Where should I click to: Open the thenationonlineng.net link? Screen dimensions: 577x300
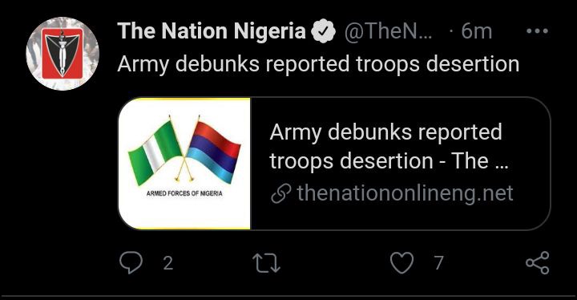point(405,193)
